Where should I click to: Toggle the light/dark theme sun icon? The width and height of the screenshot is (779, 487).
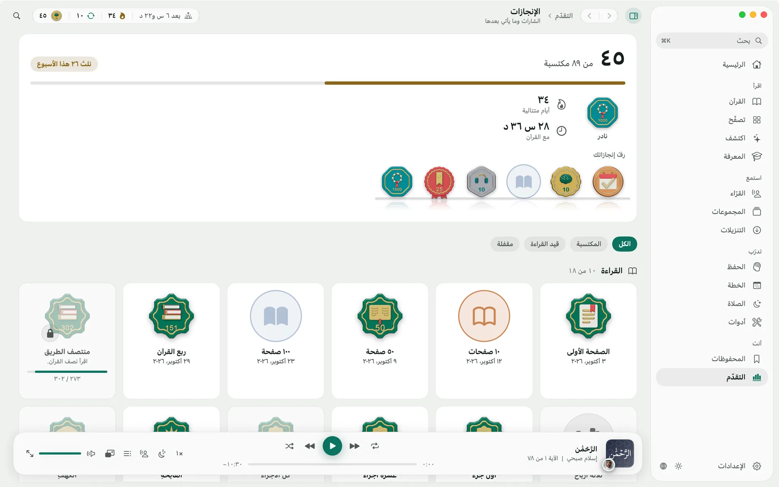click(x=678, y=466)
